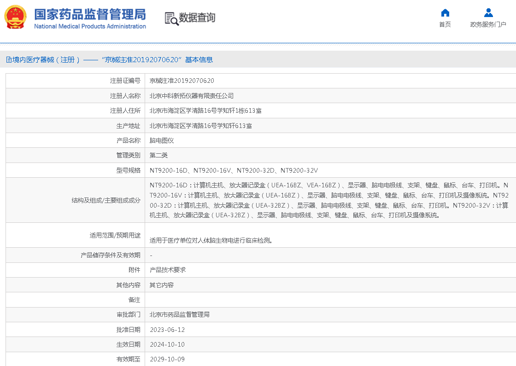Click the 数据查询 magnifier document icon
The height and width of the screenshot is (366, 516).
pyautogui.click(x=171, y=18)
